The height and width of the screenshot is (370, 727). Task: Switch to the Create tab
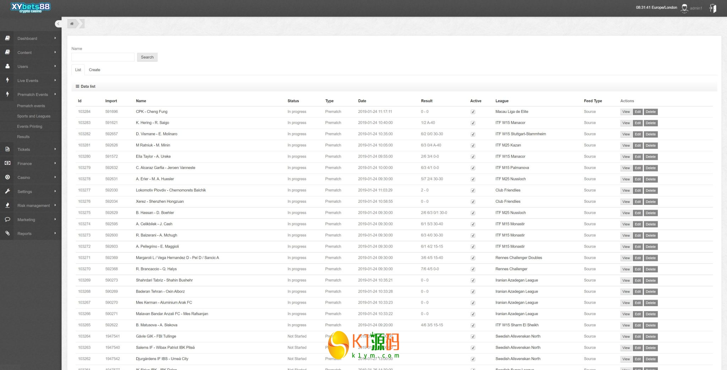[94, 70]
